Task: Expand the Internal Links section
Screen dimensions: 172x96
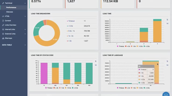Action: pyautogui.click(x=25, y=30)
